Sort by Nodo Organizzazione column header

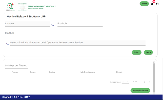[x=87, y=72]
